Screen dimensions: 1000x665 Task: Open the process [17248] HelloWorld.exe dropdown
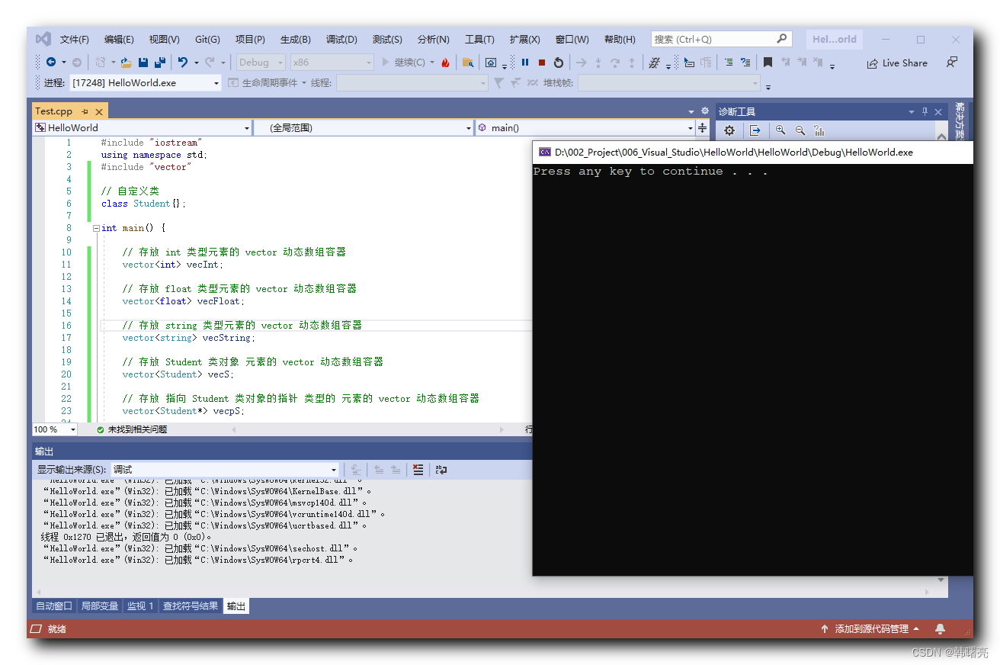146,82
